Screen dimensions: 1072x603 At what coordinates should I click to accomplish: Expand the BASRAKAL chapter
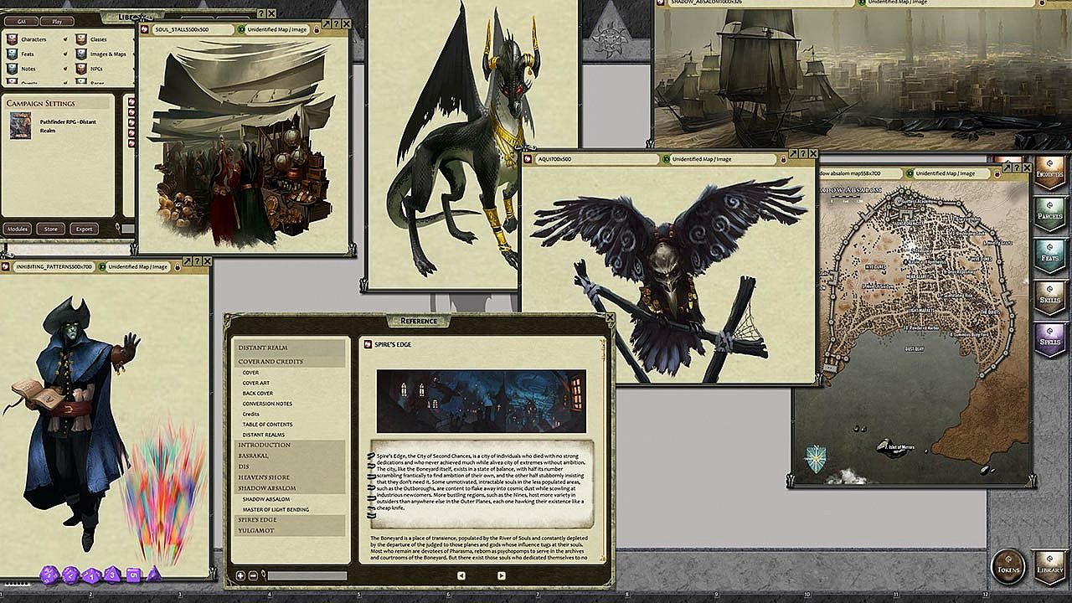tap(291, 456)
